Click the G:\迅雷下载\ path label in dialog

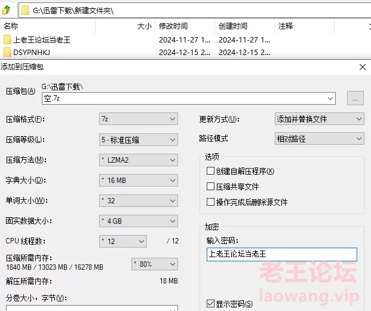[x=62, y=87]
